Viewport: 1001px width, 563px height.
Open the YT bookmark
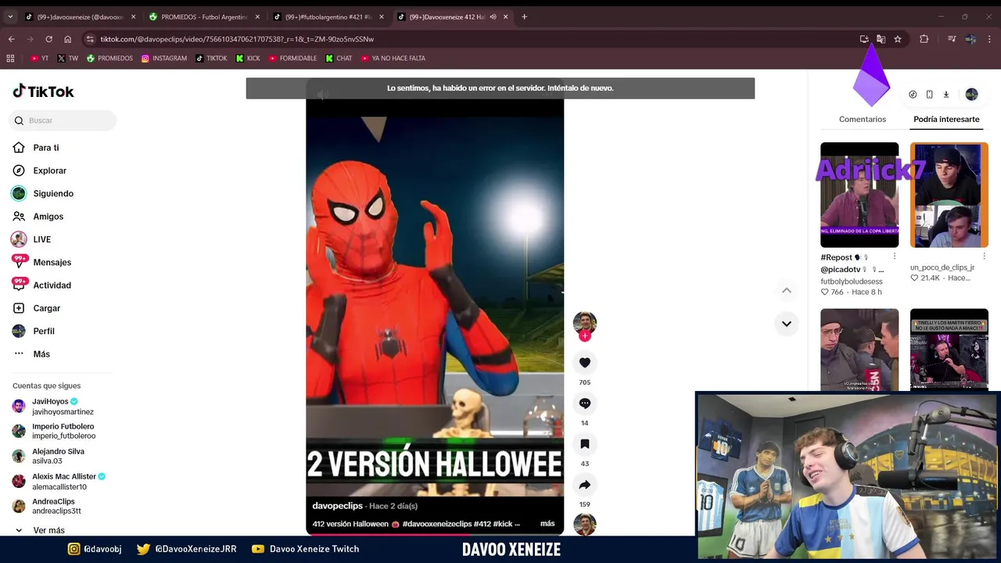pyautogui.click(x=39, y=58)
